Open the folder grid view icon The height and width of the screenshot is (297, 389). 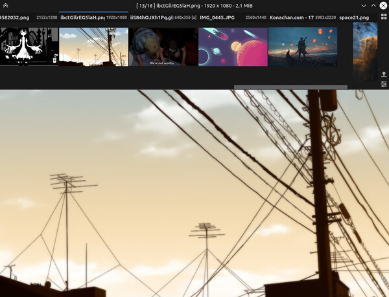tap(383, 17)
